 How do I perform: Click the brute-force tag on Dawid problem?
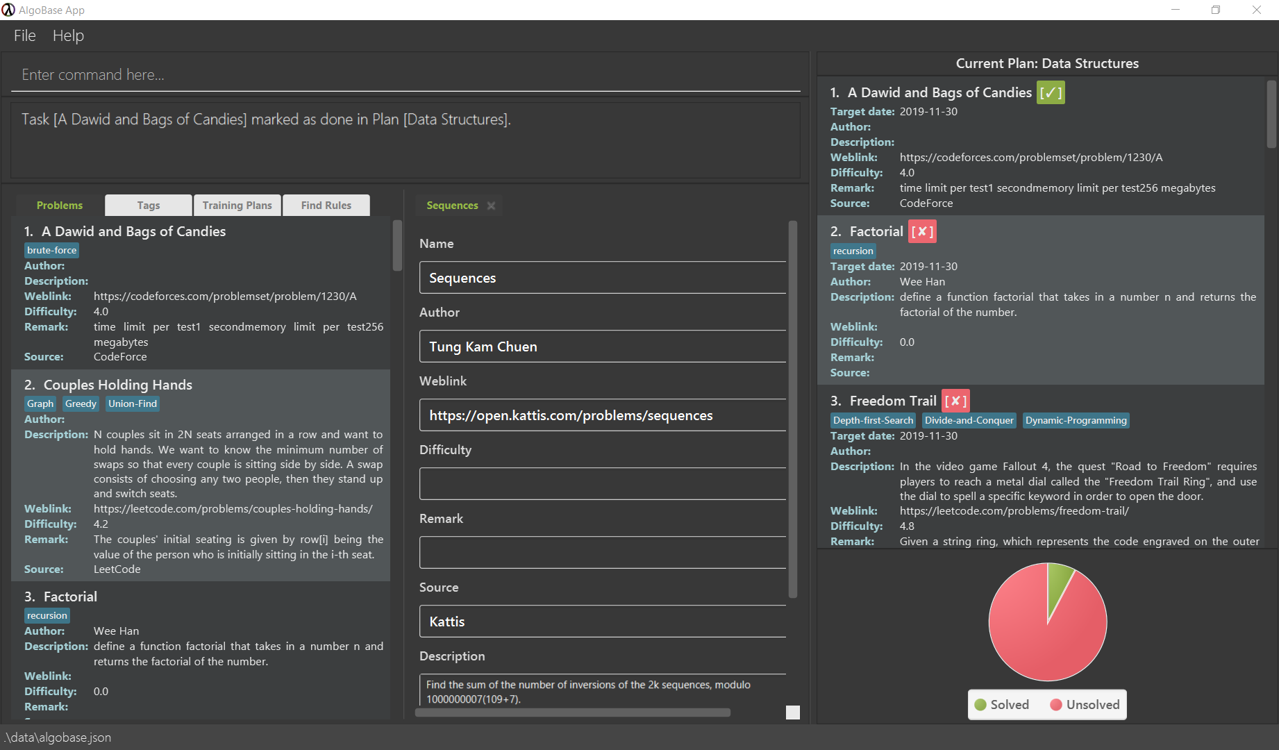coord(52,250)
